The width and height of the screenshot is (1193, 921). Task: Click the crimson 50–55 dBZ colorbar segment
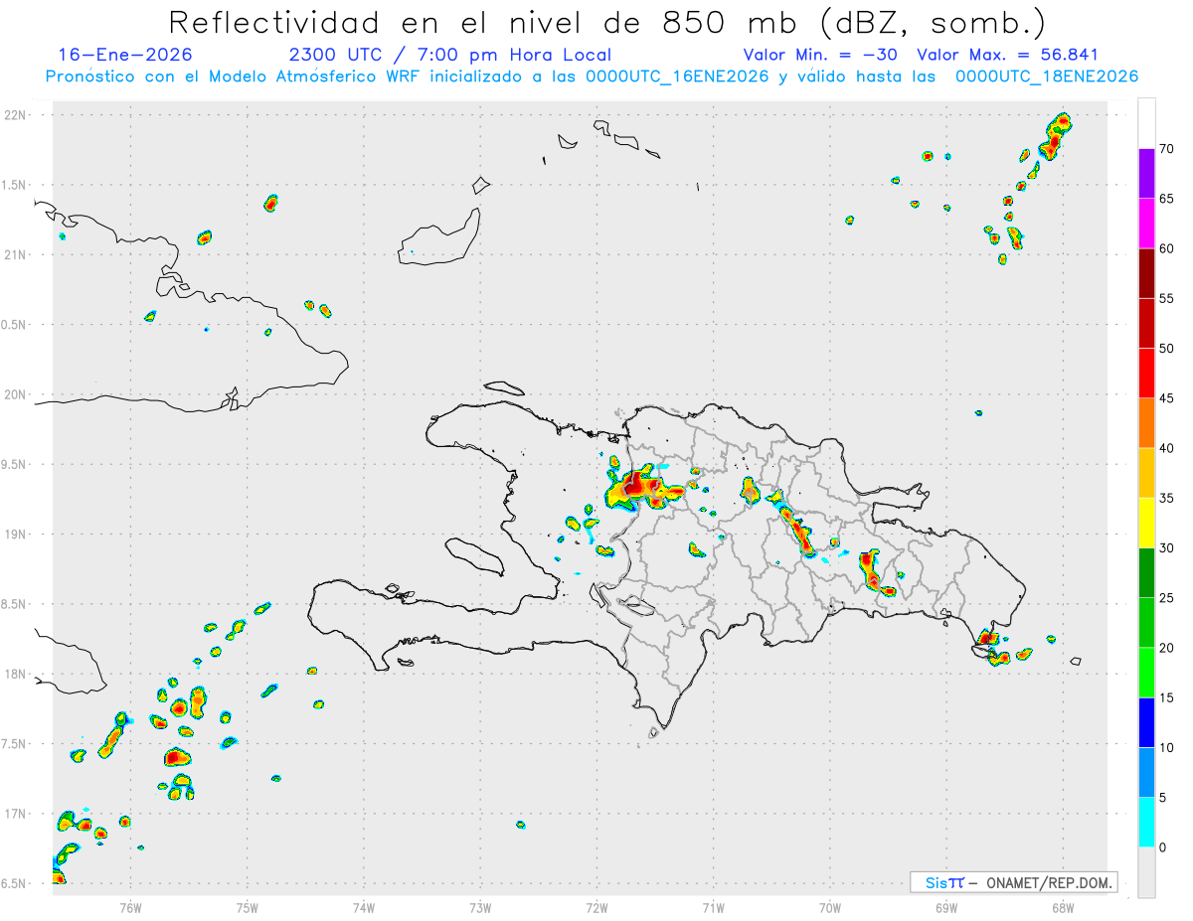(1146, 323)
